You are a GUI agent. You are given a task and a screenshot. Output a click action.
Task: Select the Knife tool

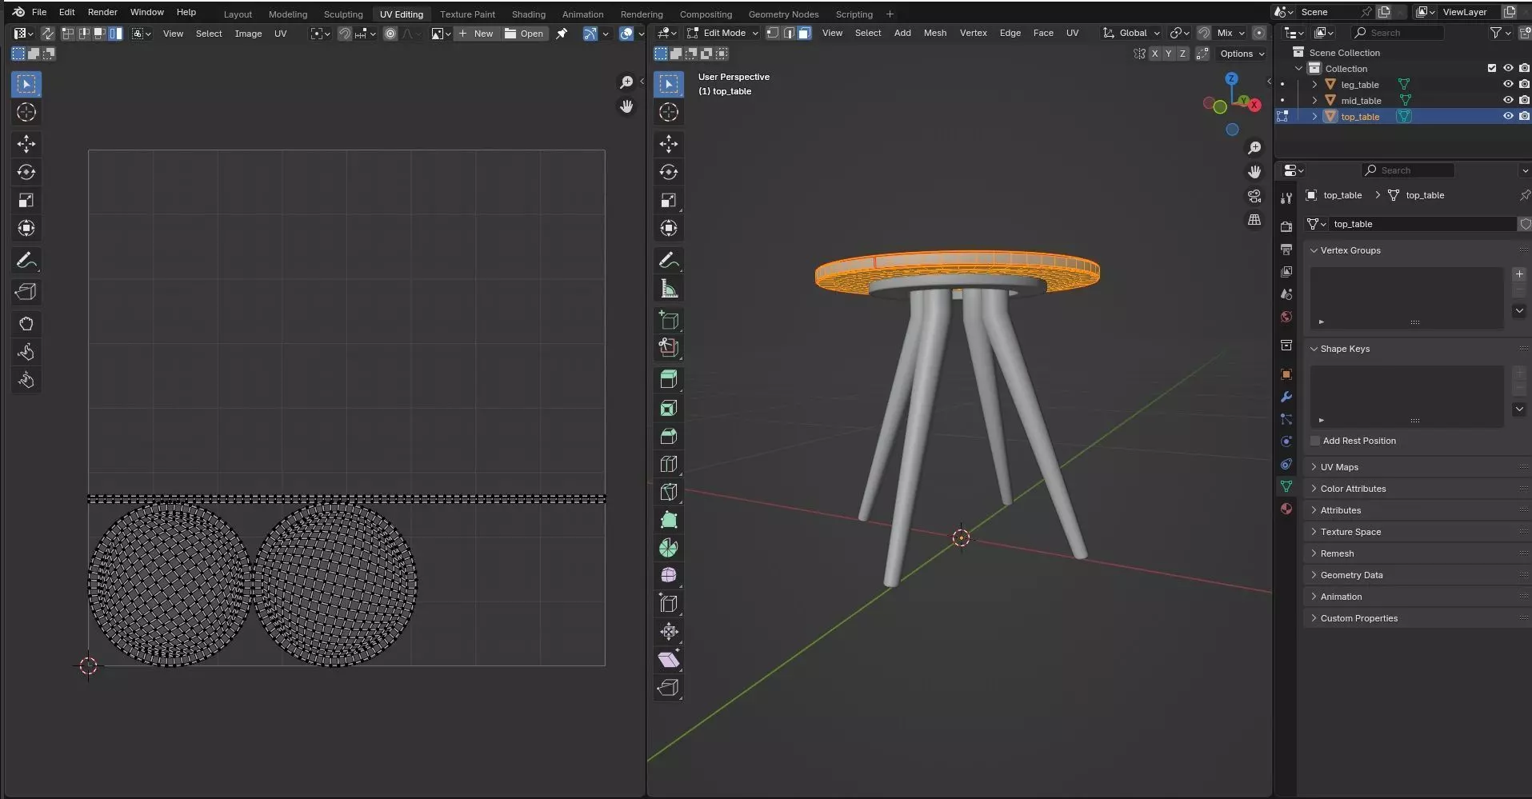click(x=669, y=492)
